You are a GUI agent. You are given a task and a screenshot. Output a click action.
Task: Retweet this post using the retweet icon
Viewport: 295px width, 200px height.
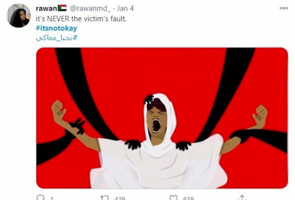104,198
